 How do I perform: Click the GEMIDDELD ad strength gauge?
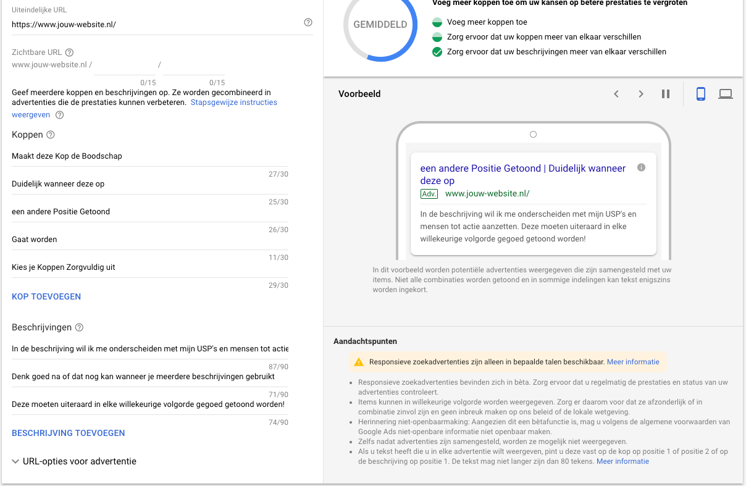click(380, 25)
